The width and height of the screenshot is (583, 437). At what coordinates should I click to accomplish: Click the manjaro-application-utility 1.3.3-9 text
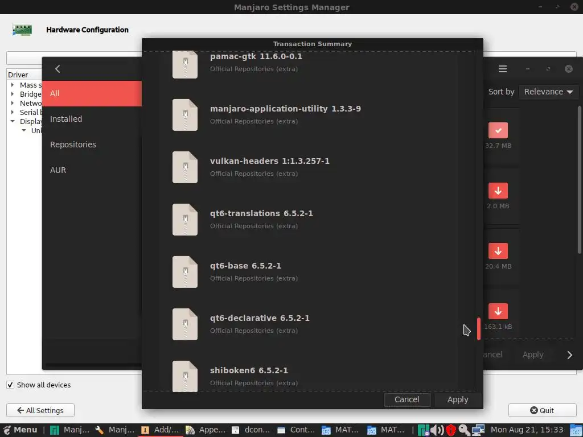(285, 109)
